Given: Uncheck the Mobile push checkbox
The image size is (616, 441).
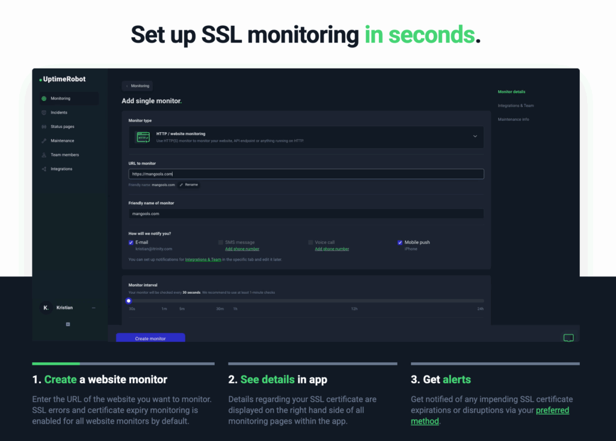Looking at the screenshot, I should click(400, 243).
